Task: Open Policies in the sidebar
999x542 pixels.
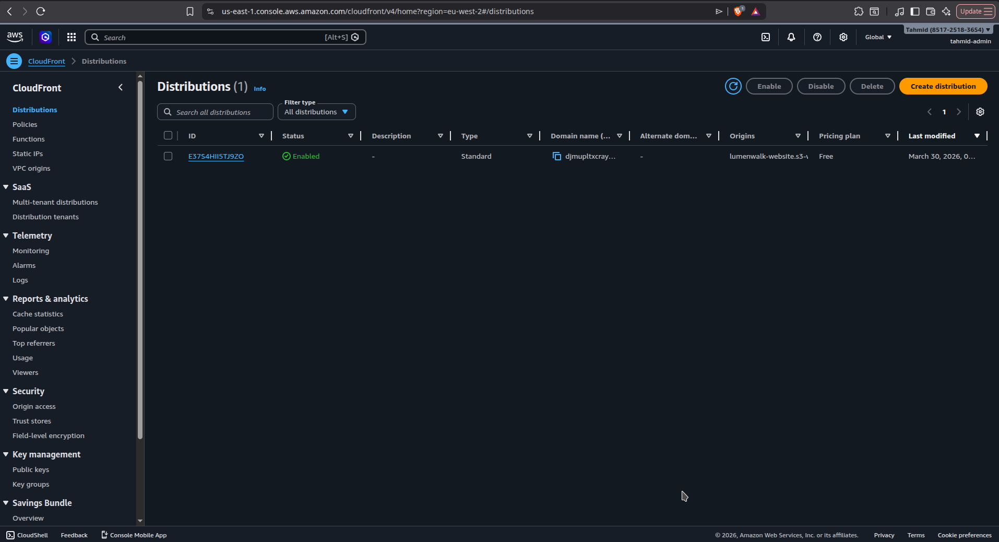Action: [x=25, y=124]
